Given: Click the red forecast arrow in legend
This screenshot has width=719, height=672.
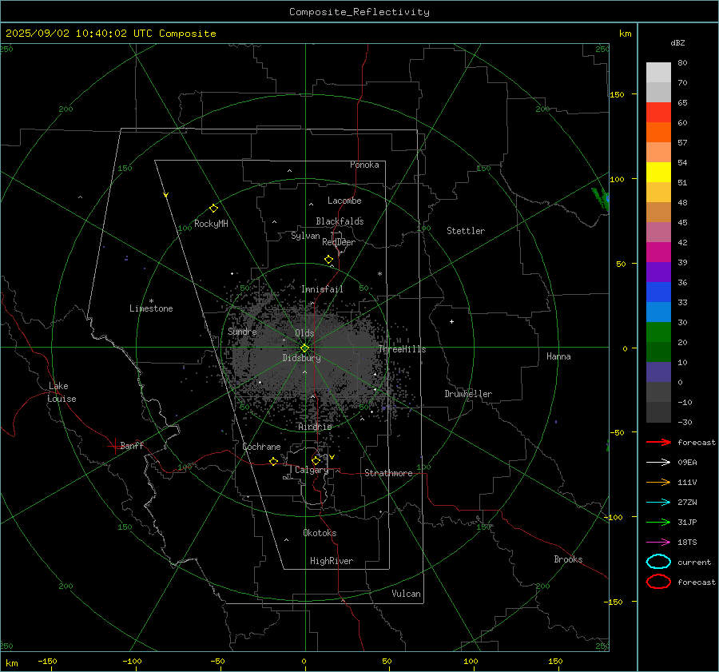Looking at the screenshot, I should [x=659, y=442].
